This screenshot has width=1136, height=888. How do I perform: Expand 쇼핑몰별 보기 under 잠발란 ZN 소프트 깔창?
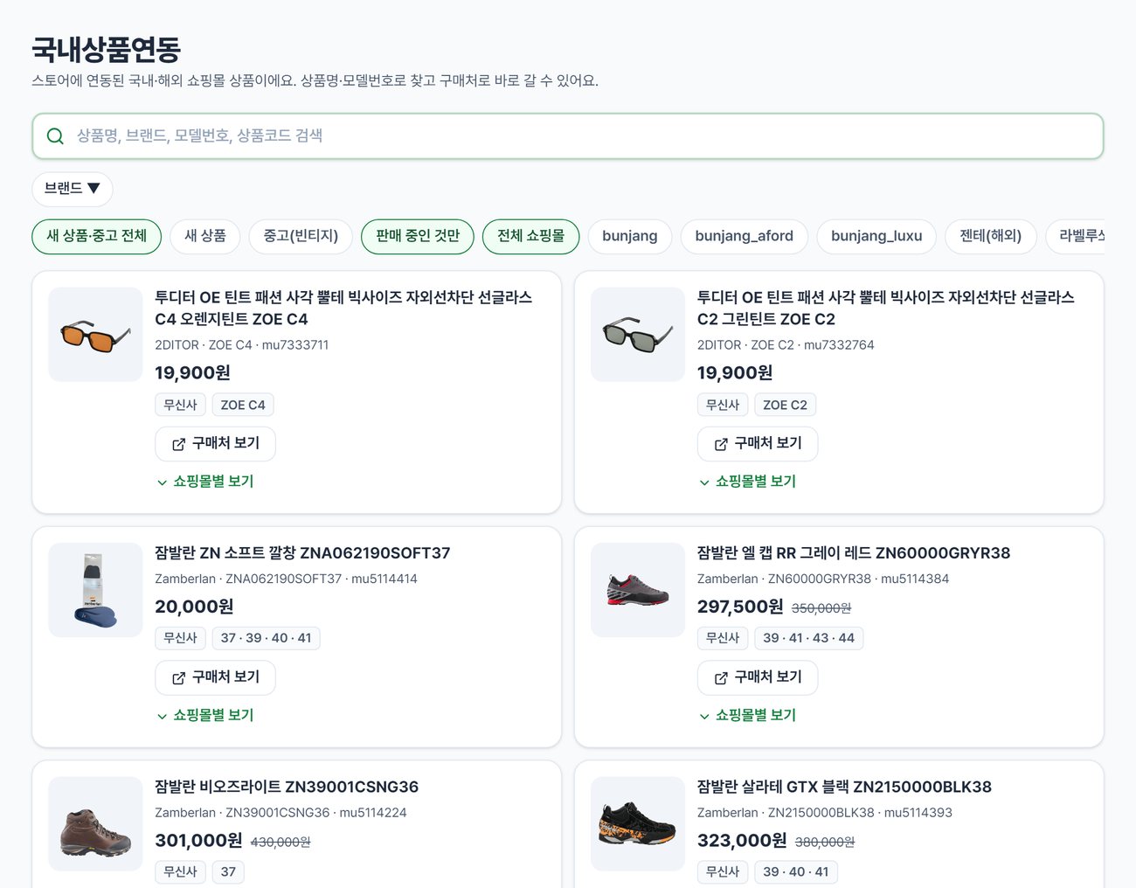point(205,715)
